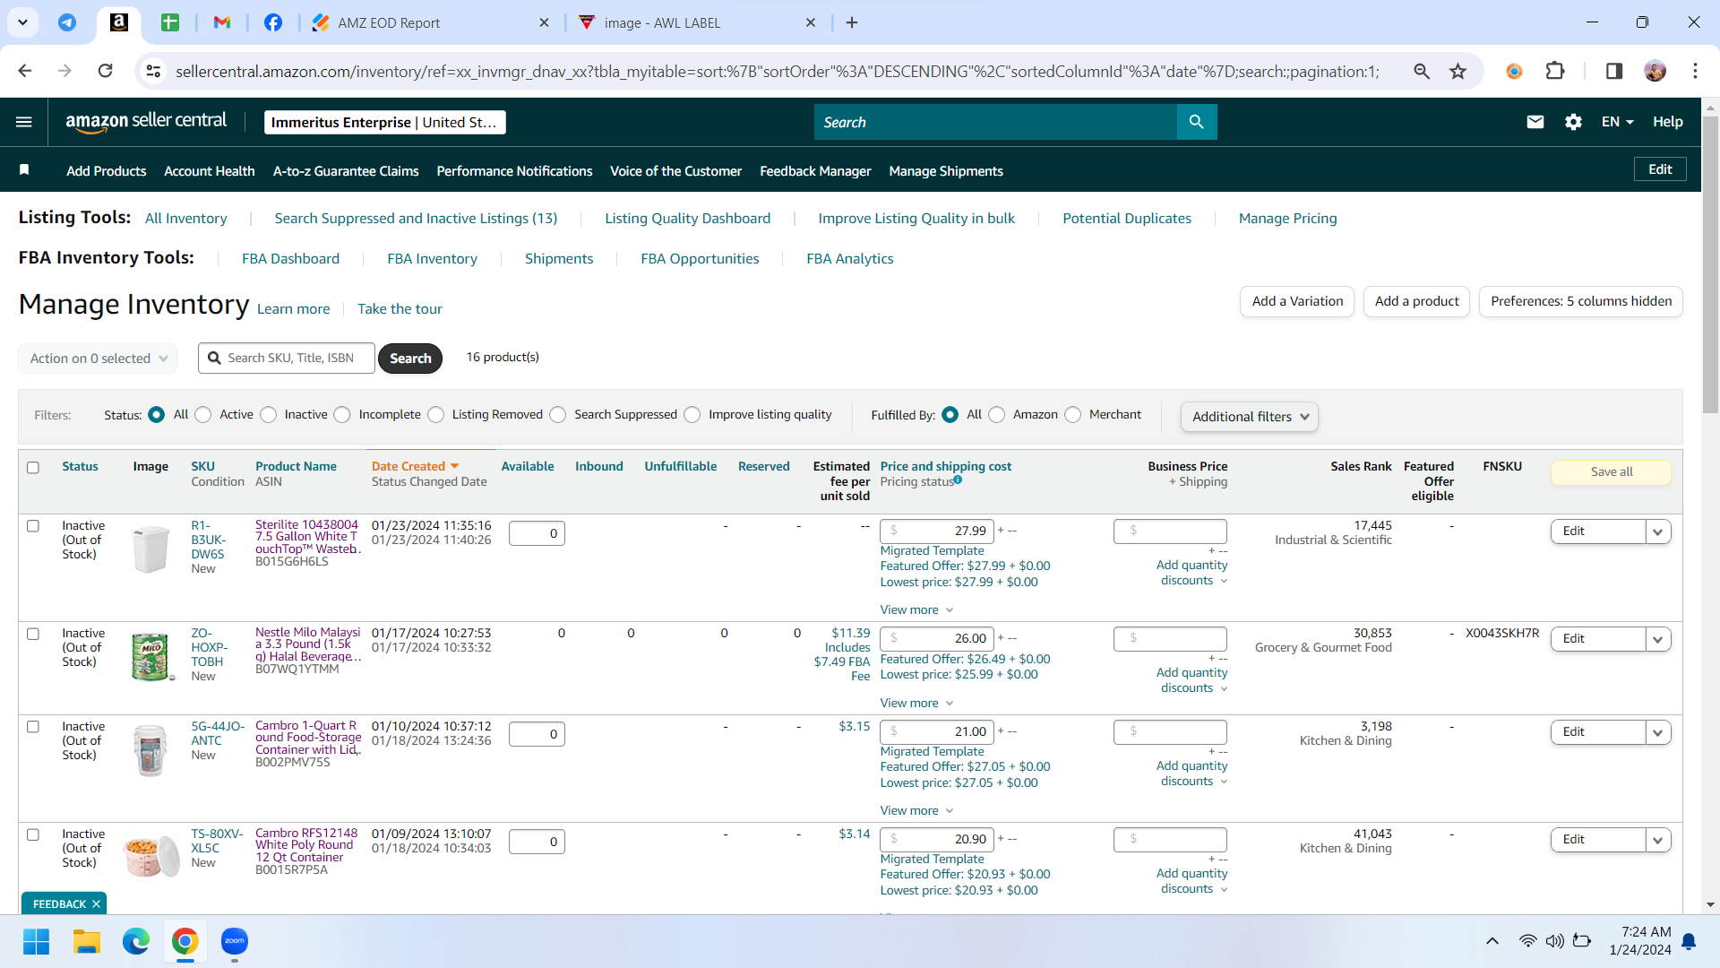Open the browser tab list dropdown arrow
The height and width of the screenshot is (968, 1720).
[x=22, y=22]
